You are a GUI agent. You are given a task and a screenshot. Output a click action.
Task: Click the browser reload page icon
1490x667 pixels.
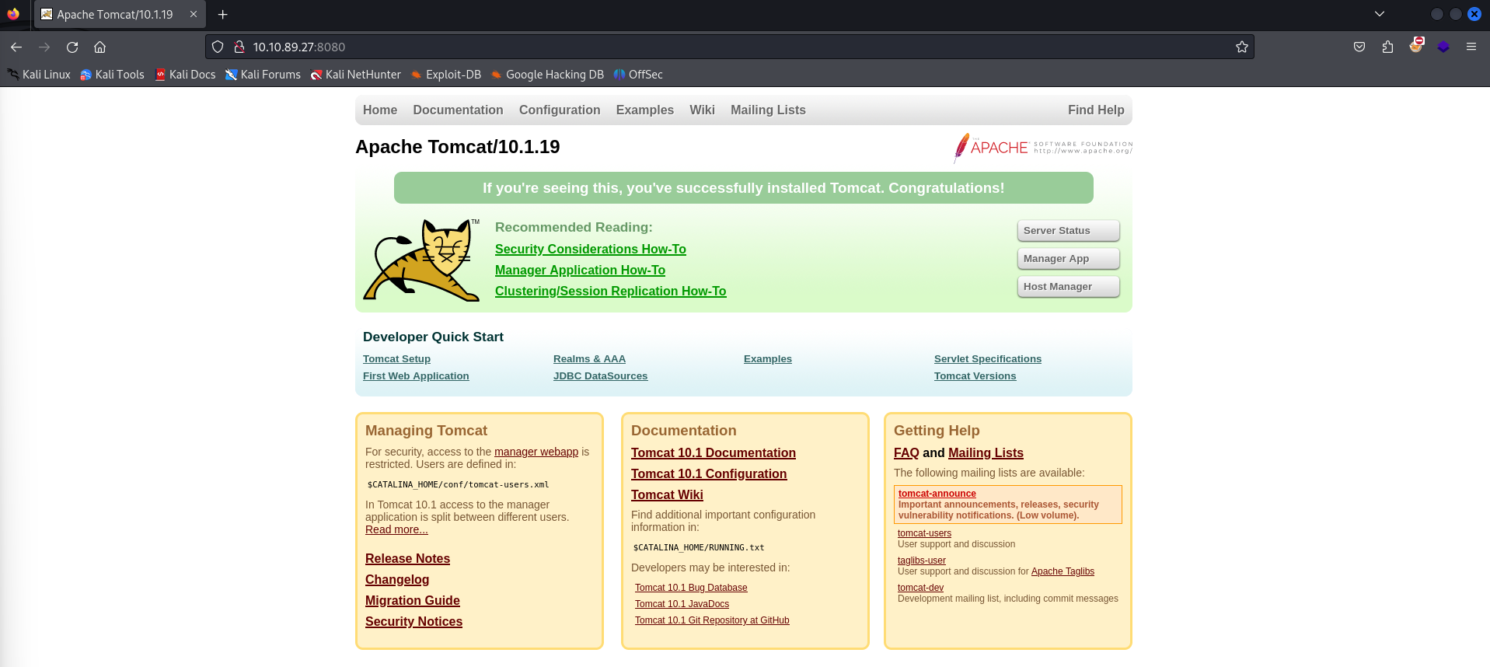(x=72, y=47)
